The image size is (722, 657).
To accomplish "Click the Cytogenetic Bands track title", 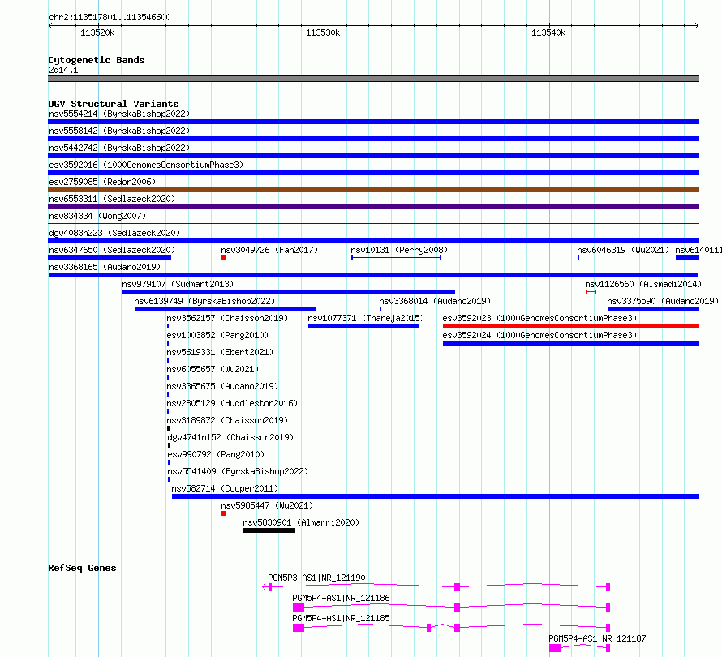I will pos(97,60).
